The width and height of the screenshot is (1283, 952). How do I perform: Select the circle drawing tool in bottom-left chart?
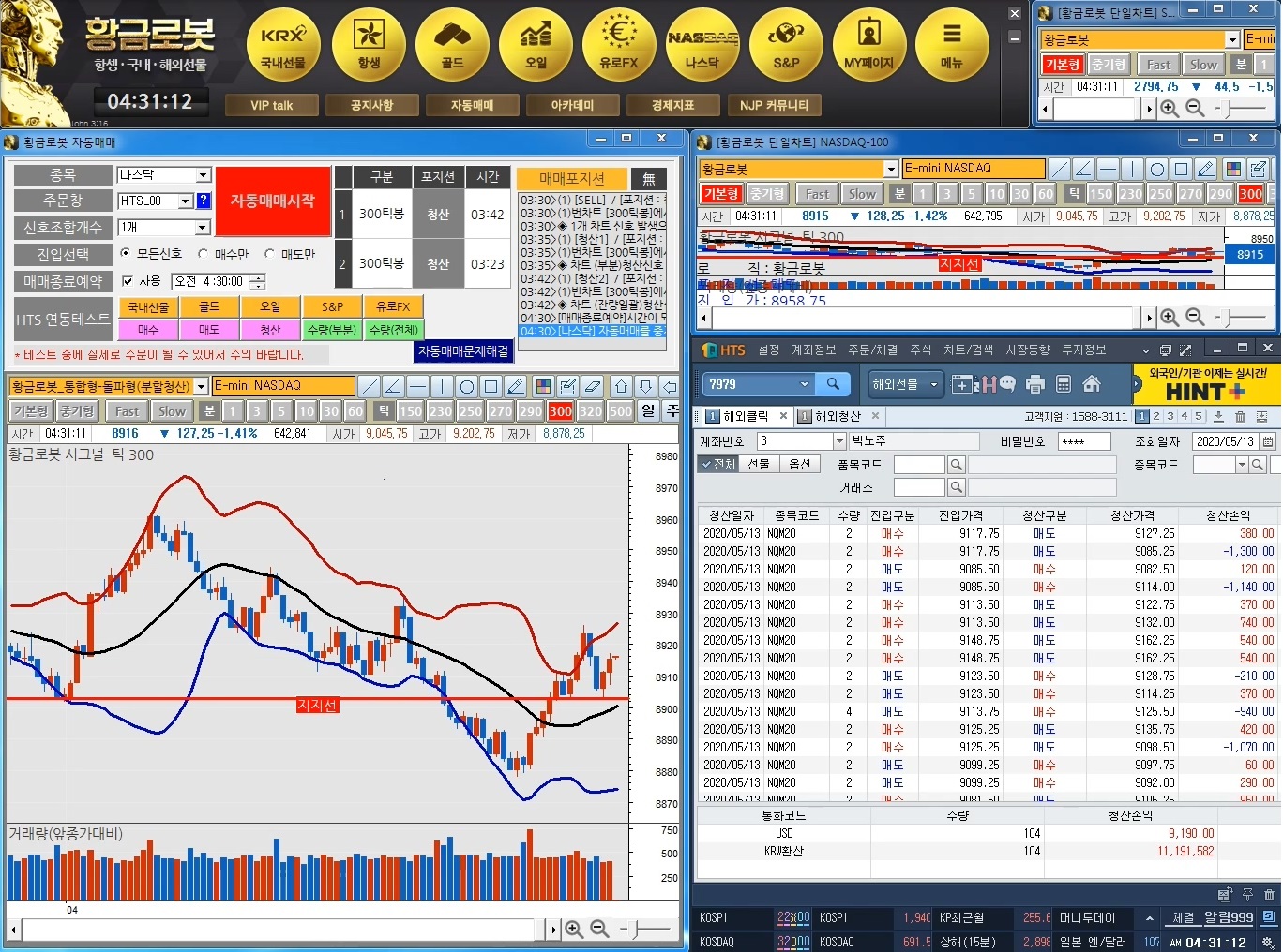pos(467,386)
